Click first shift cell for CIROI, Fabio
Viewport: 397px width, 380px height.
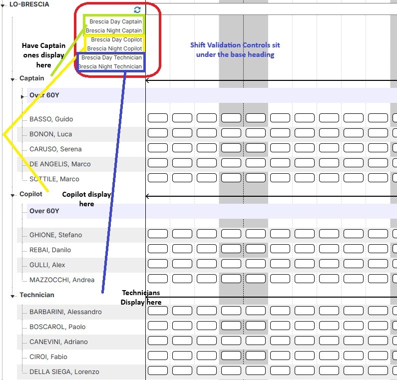157,356
